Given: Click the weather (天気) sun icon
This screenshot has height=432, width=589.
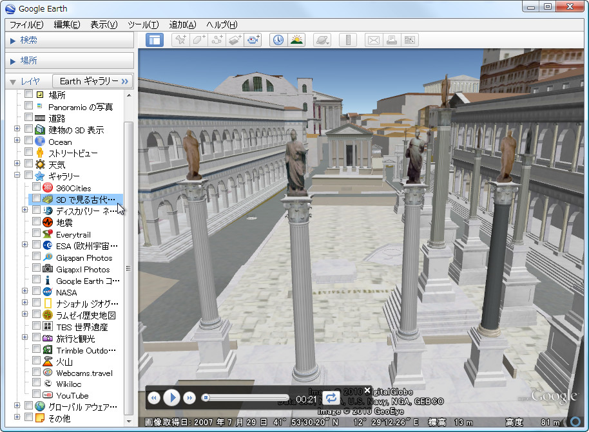Looking at the screenshot, I should coord(40,164).
